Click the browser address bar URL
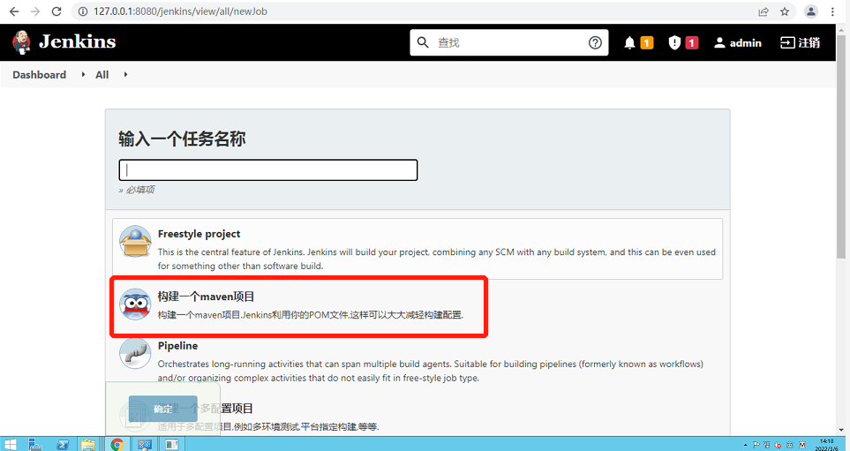The height and width of the screenshot is (451, 850). [x=180, y=11]
